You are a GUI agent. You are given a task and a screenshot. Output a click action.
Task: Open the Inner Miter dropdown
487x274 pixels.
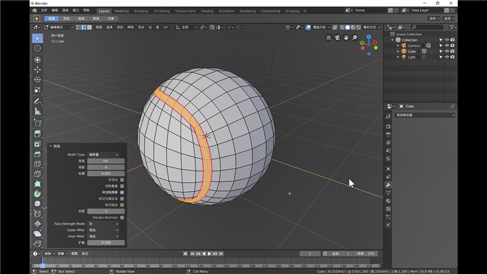[103, 236]
